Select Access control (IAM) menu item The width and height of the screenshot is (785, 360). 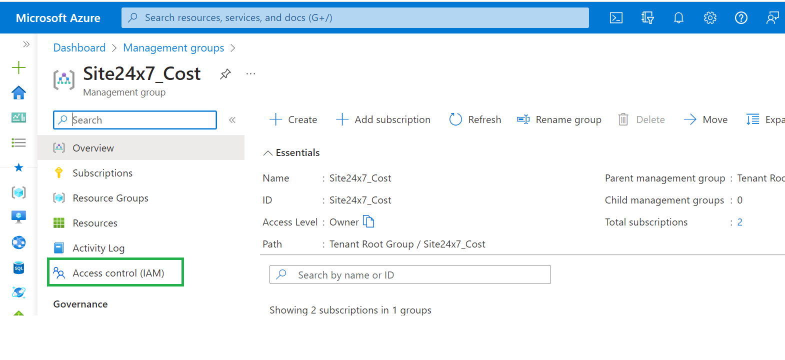point(118,273)
